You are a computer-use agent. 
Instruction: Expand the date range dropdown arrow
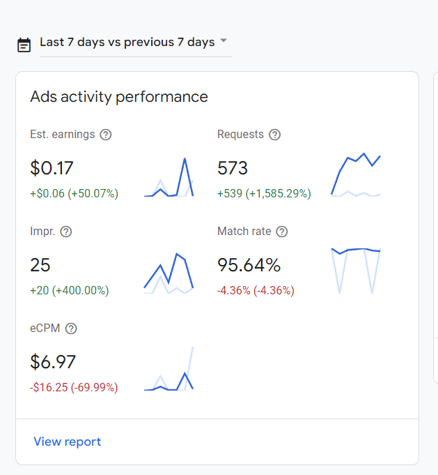[224, 41]
